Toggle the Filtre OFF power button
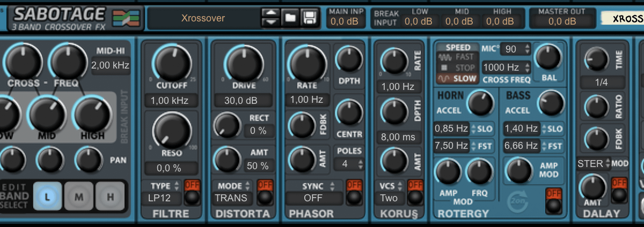 191,192
